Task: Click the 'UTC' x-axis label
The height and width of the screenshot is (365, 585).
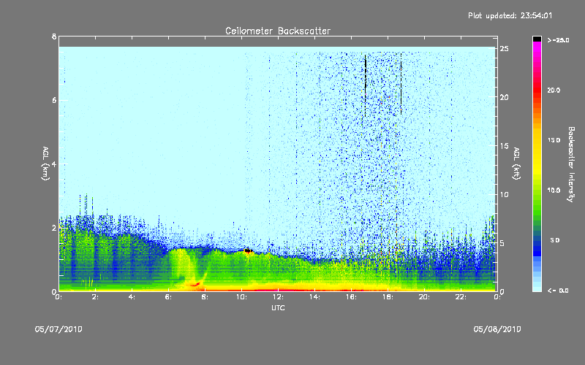Action: (278, 307)
